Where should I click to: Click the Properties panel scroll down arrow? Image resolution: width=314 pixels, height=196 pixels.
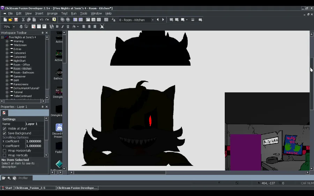point(46,155)
